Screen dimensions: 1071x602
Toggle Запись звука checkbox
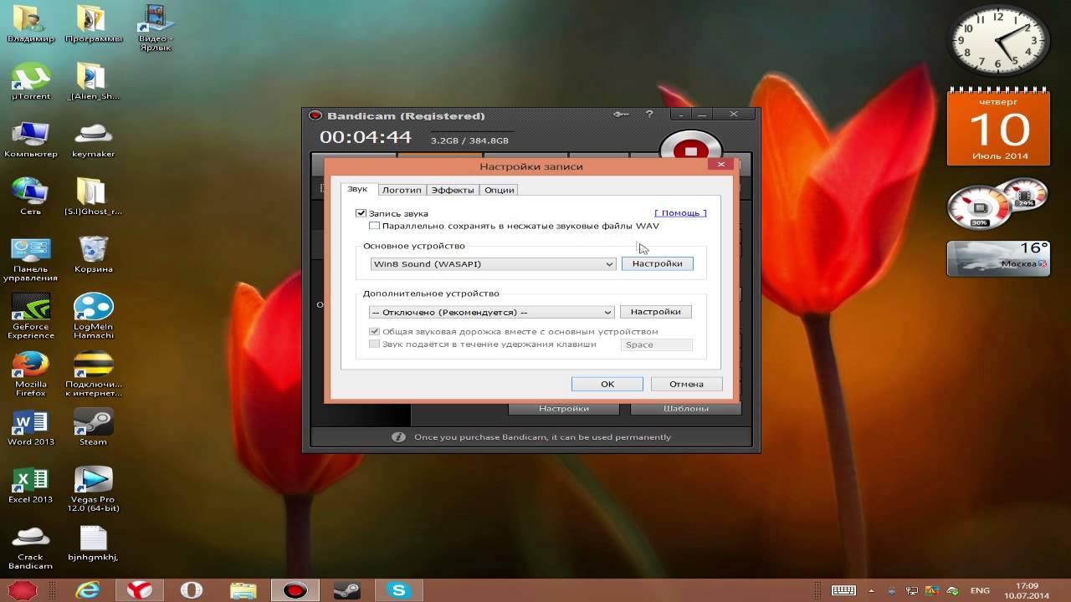361,213
